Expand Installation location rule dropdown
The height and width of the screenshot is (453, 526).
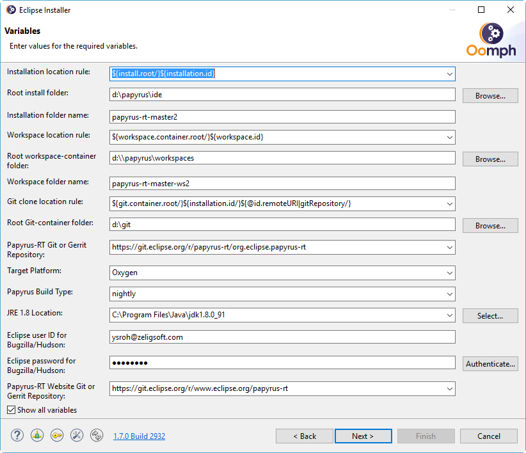coord(449,74)
